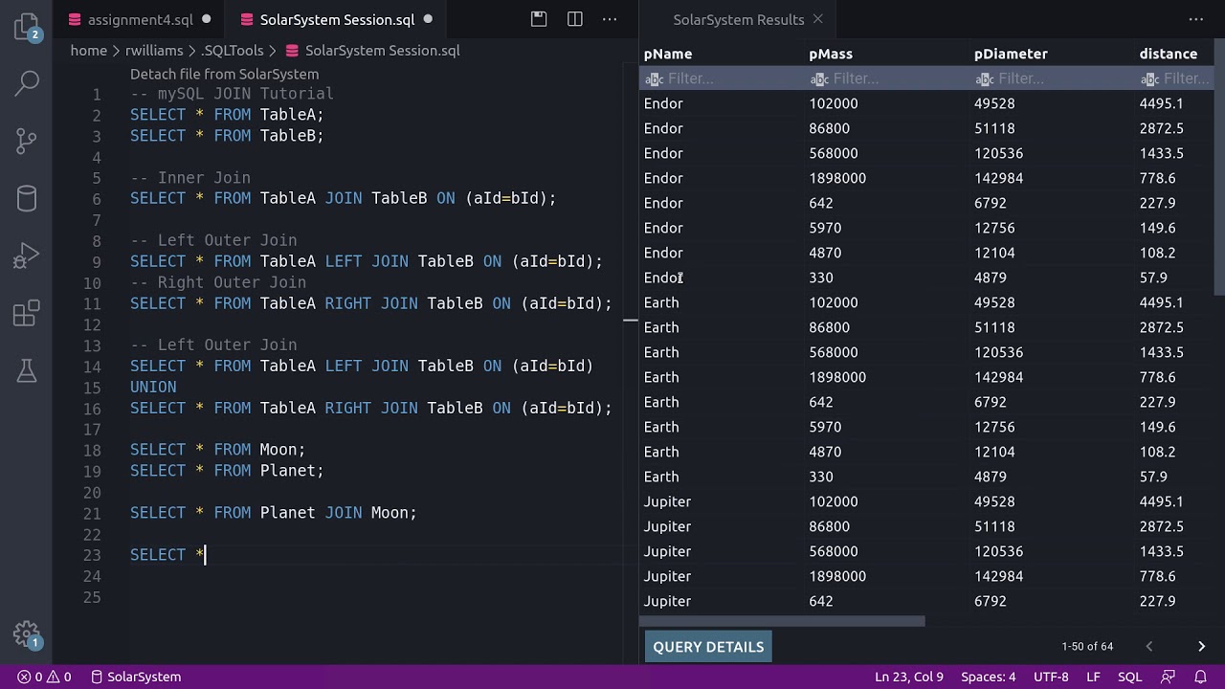The image size is (1225, 689).
Task: Open the SQLTools database view icon
Action: pos(27,198)
